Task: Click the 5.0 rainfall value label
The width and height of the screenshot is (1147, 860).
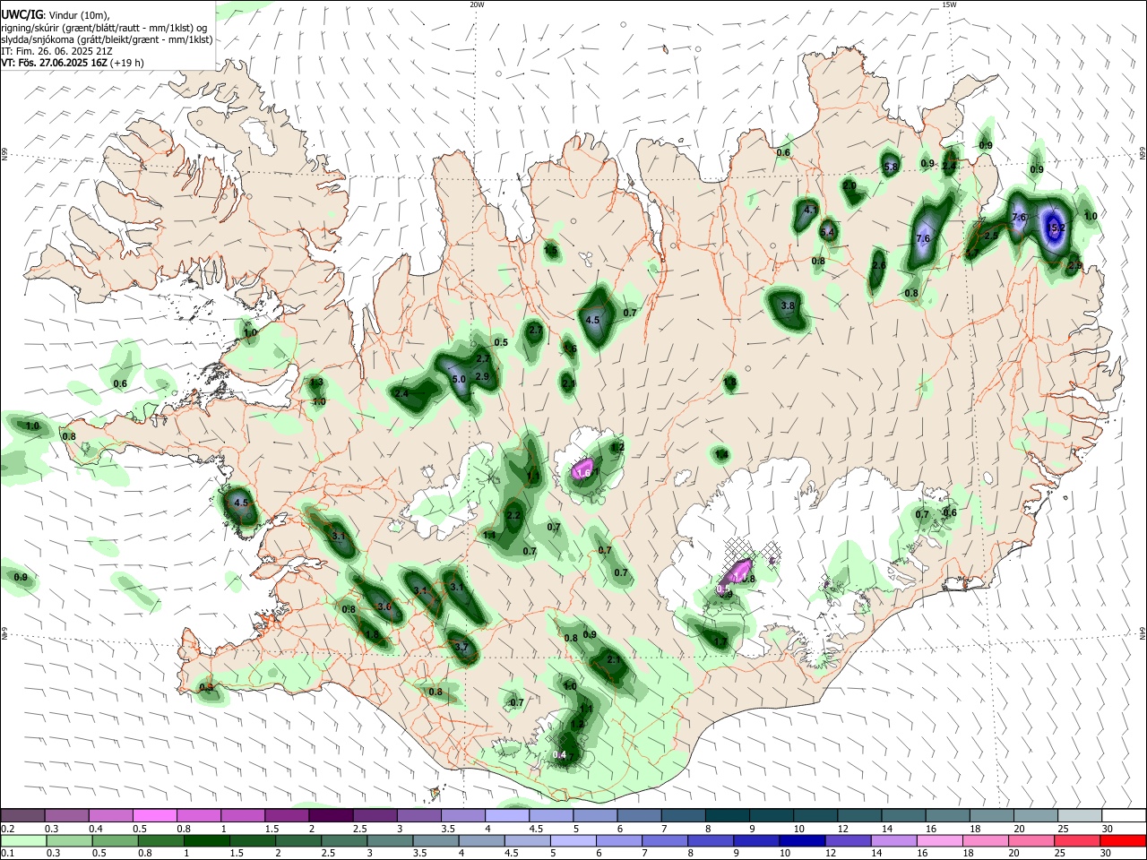Action: 459,380
